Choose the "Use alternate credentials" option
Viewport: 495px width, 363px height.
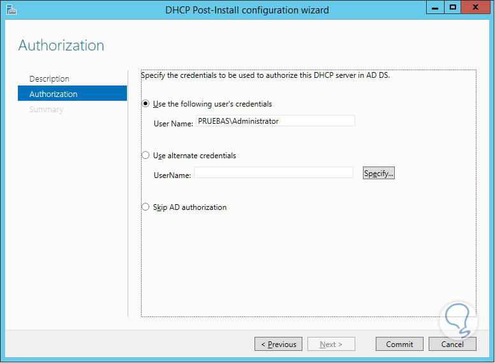click(146, 156)
